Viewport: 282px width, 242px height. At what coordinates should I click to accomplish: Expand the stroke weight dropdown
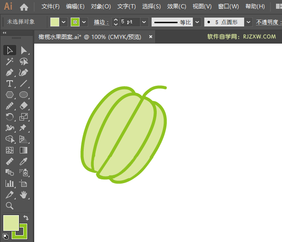coord(144,22)
